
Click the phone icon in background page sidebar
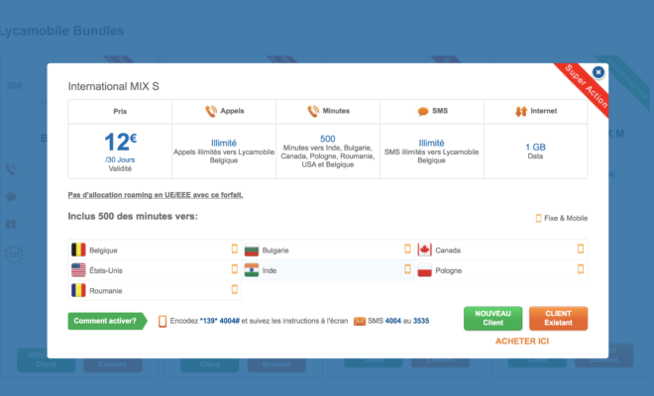[x=11, y=169]
